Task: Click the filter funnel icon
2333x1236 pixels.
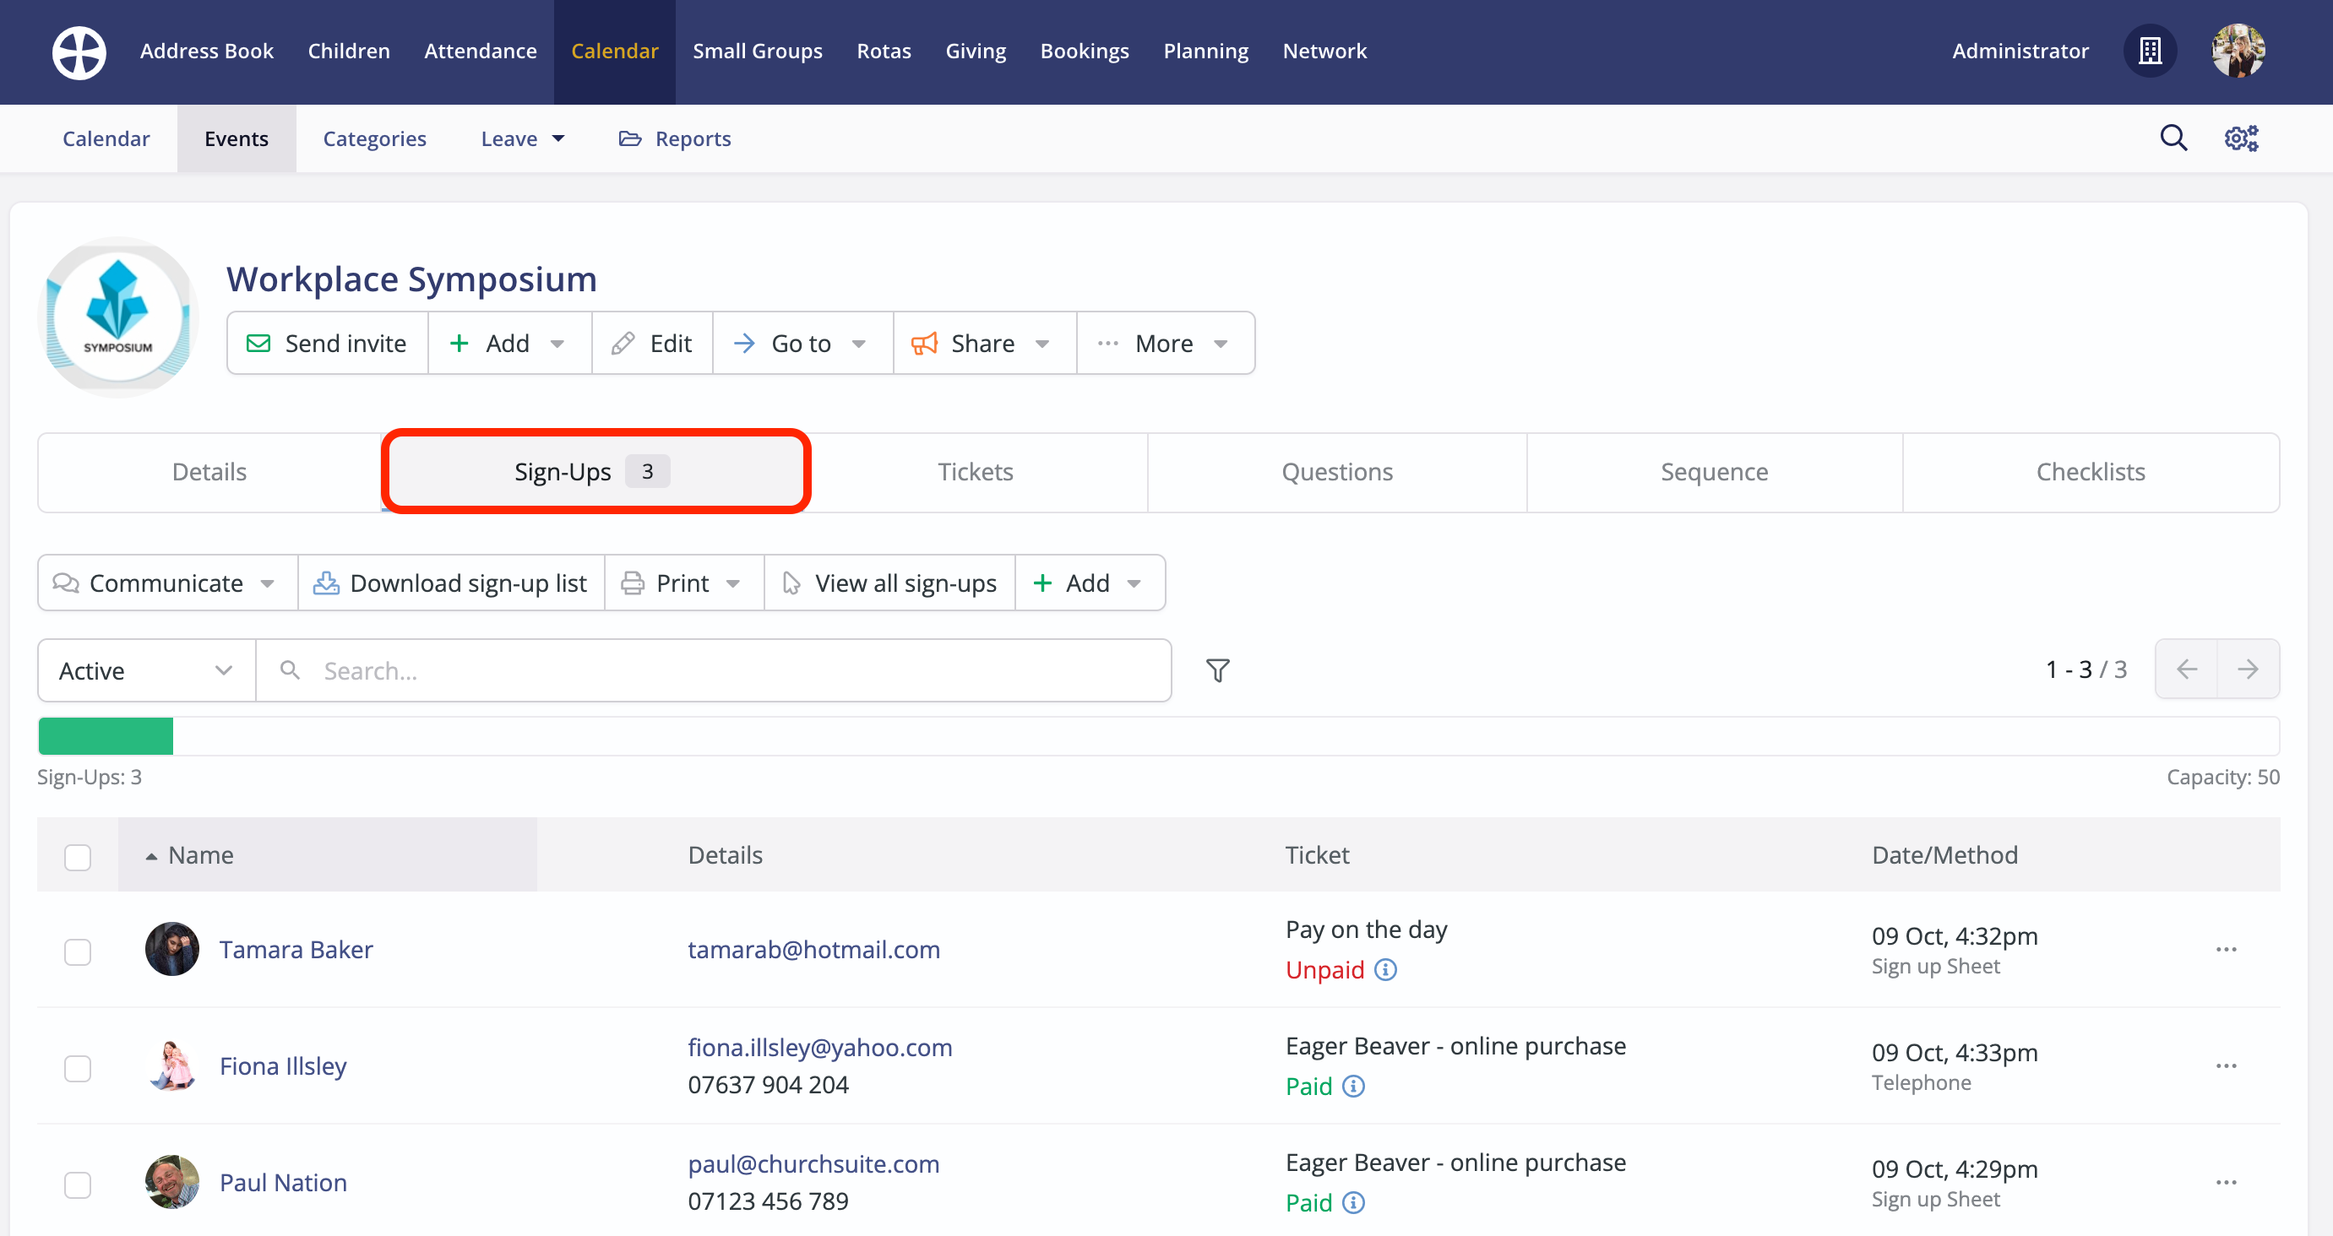Action: pyautogui.click(x=1217, y=670)
